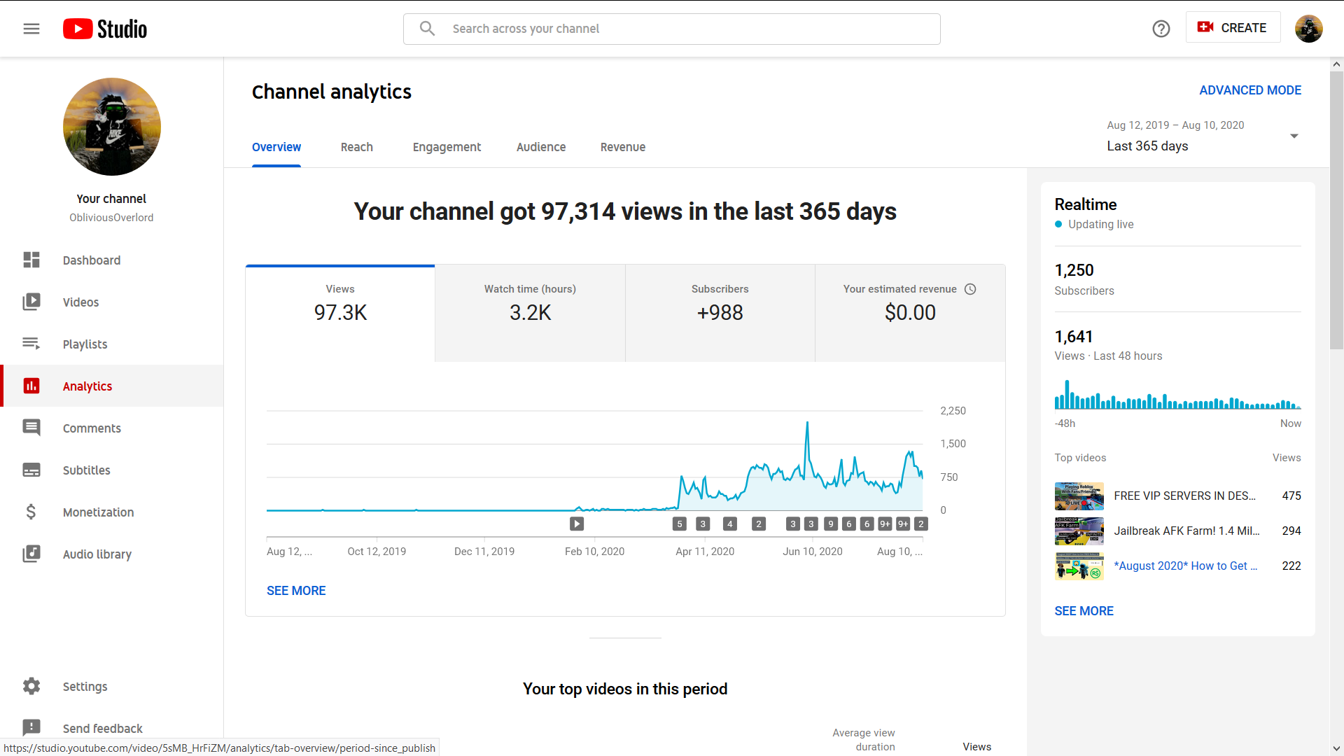Toggle the hamburger menu button
This screenshot has height=756, width=1344.
[x=32, y=29]
